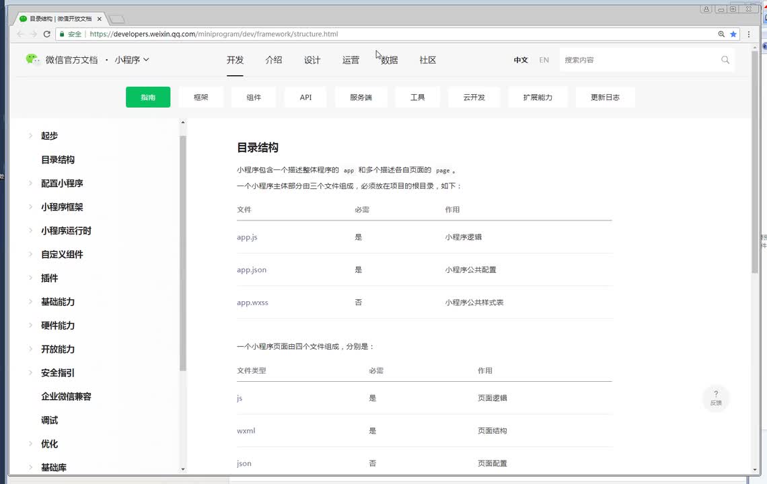This screenshot has height=484, width=767.
Task: Open the app.json link in the table
Action: click(252, 270)
